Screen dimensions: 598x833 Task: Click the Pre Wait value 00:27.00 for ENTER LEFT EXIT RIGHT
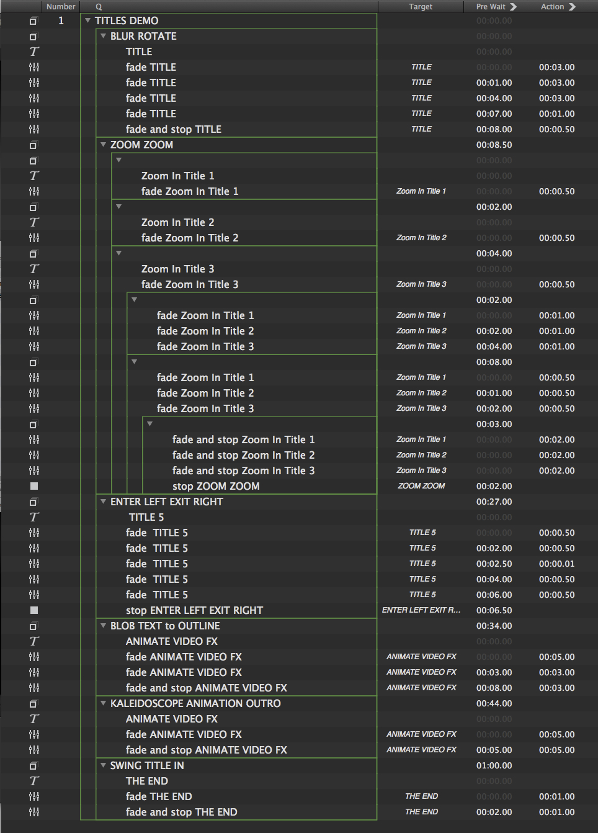click(x=494, y=502)
